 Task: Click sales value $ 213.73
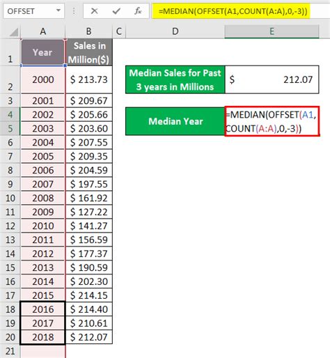click(89, 80)
